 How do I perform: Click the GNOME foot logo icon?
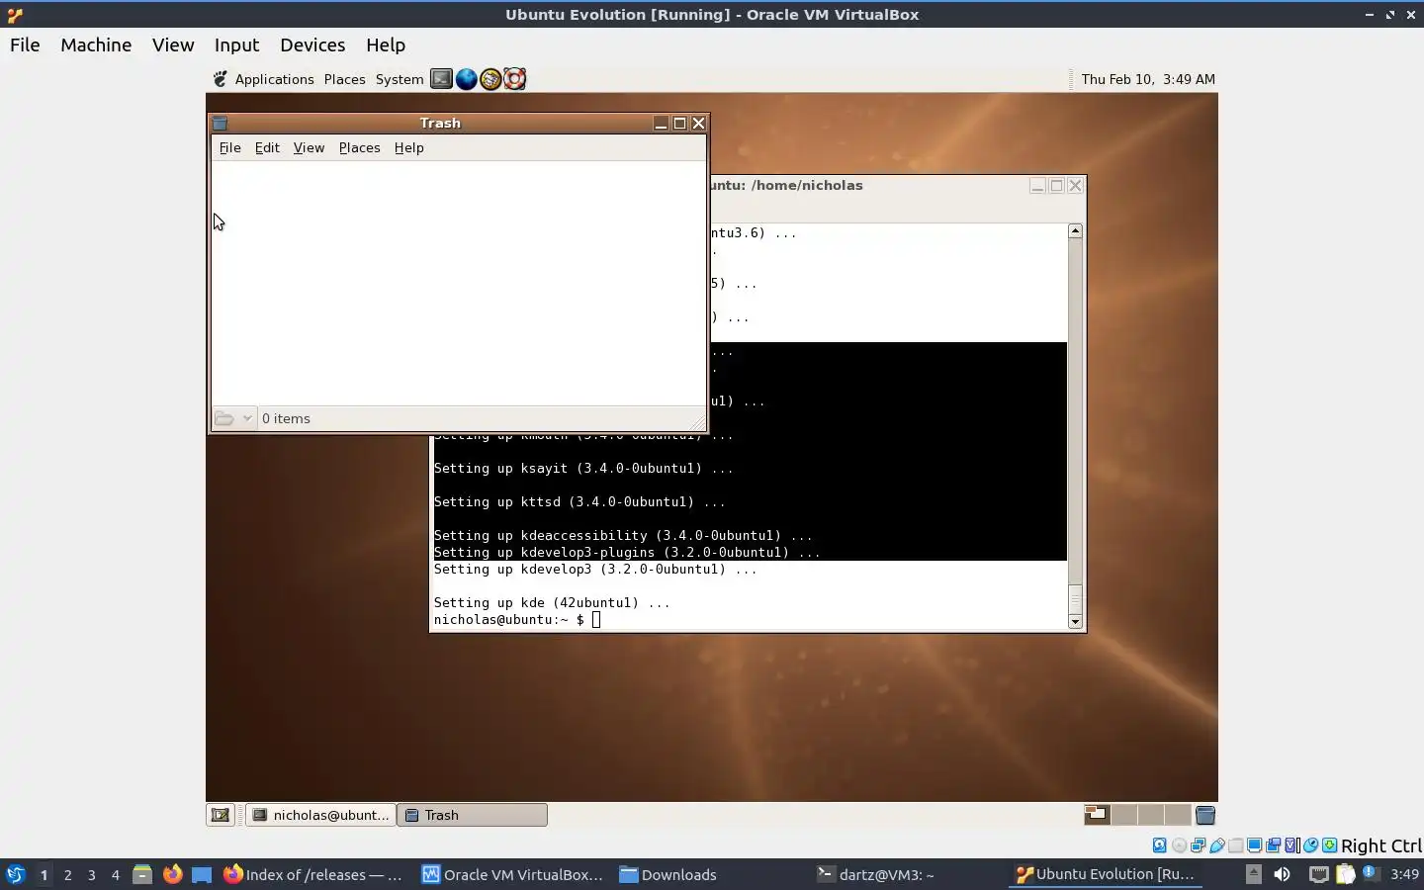click(221, 79)
